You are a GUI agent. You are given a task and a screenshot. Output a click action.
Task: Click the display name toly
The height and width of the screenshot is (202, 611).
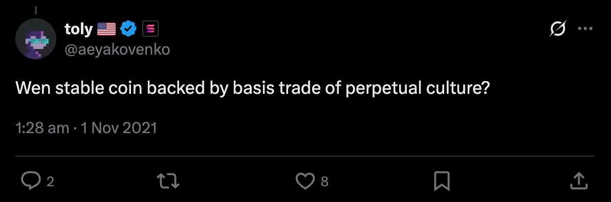(x=78, y=29)
